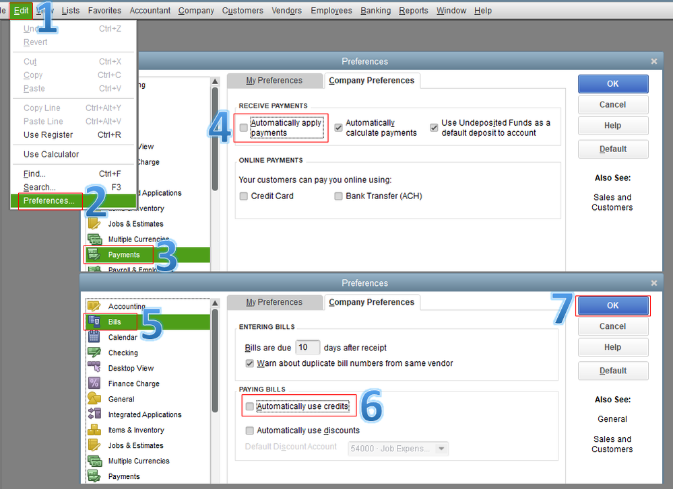Screen dimensions: 673x489
Task: Switch to Company Preferences tab in upper dialog
Action: [x=372, y=81]
